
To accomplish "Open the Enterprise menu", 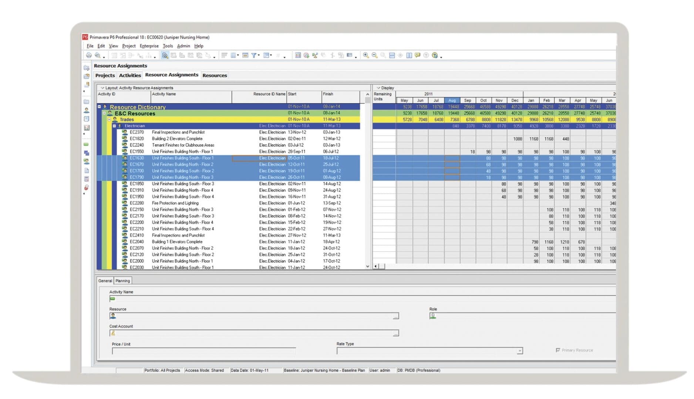I will click(x=149, y=46).
